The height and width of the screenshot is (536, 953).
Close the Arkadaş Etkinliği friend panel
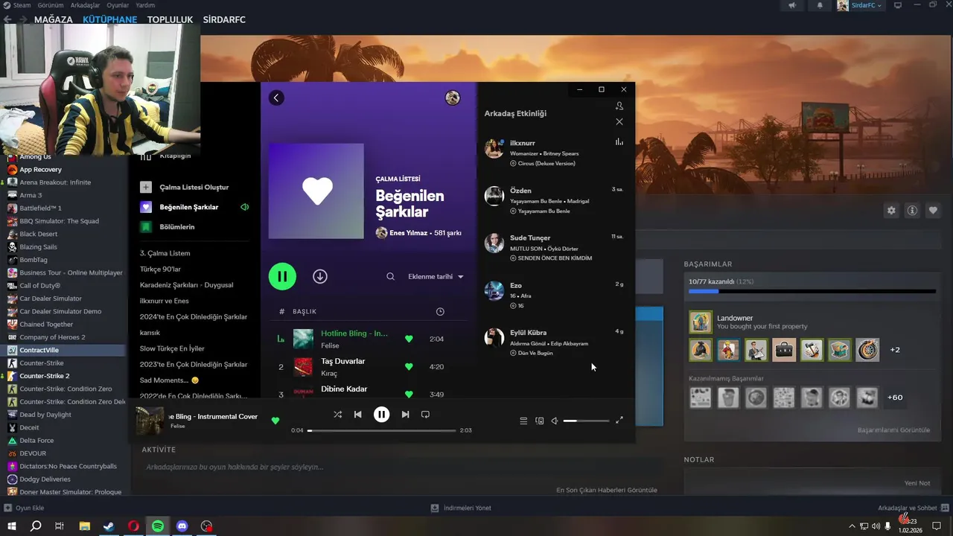coord(619,121)
